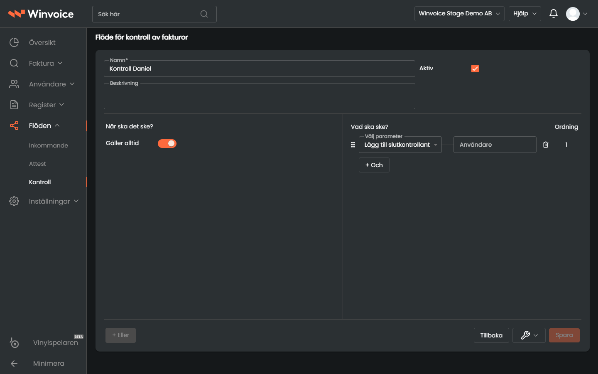
Task: Uncheck the Aktiv checkbox
Action: pyautogui.click(x=475, y=69)
